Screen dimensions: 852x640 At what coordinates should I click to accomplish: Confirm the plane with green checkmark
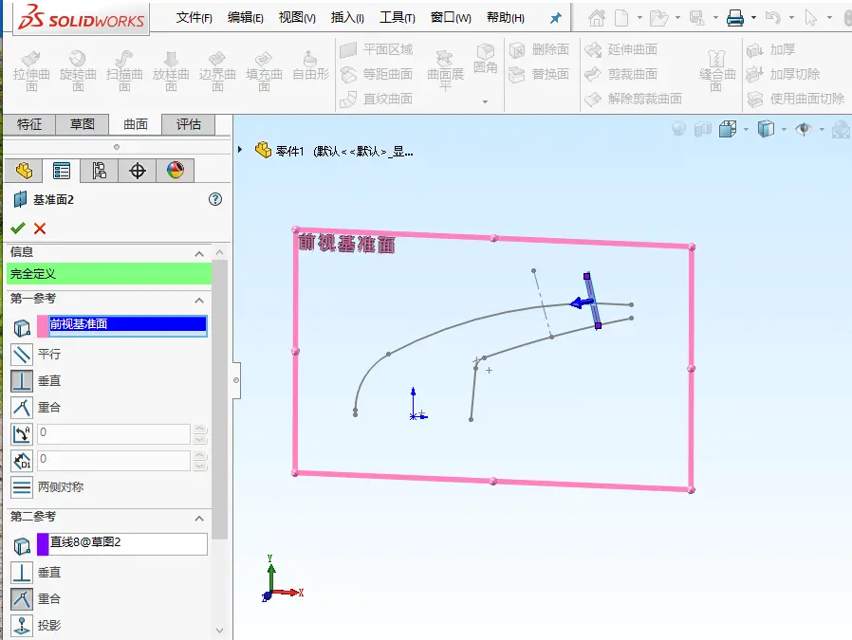tap(18, 228)
